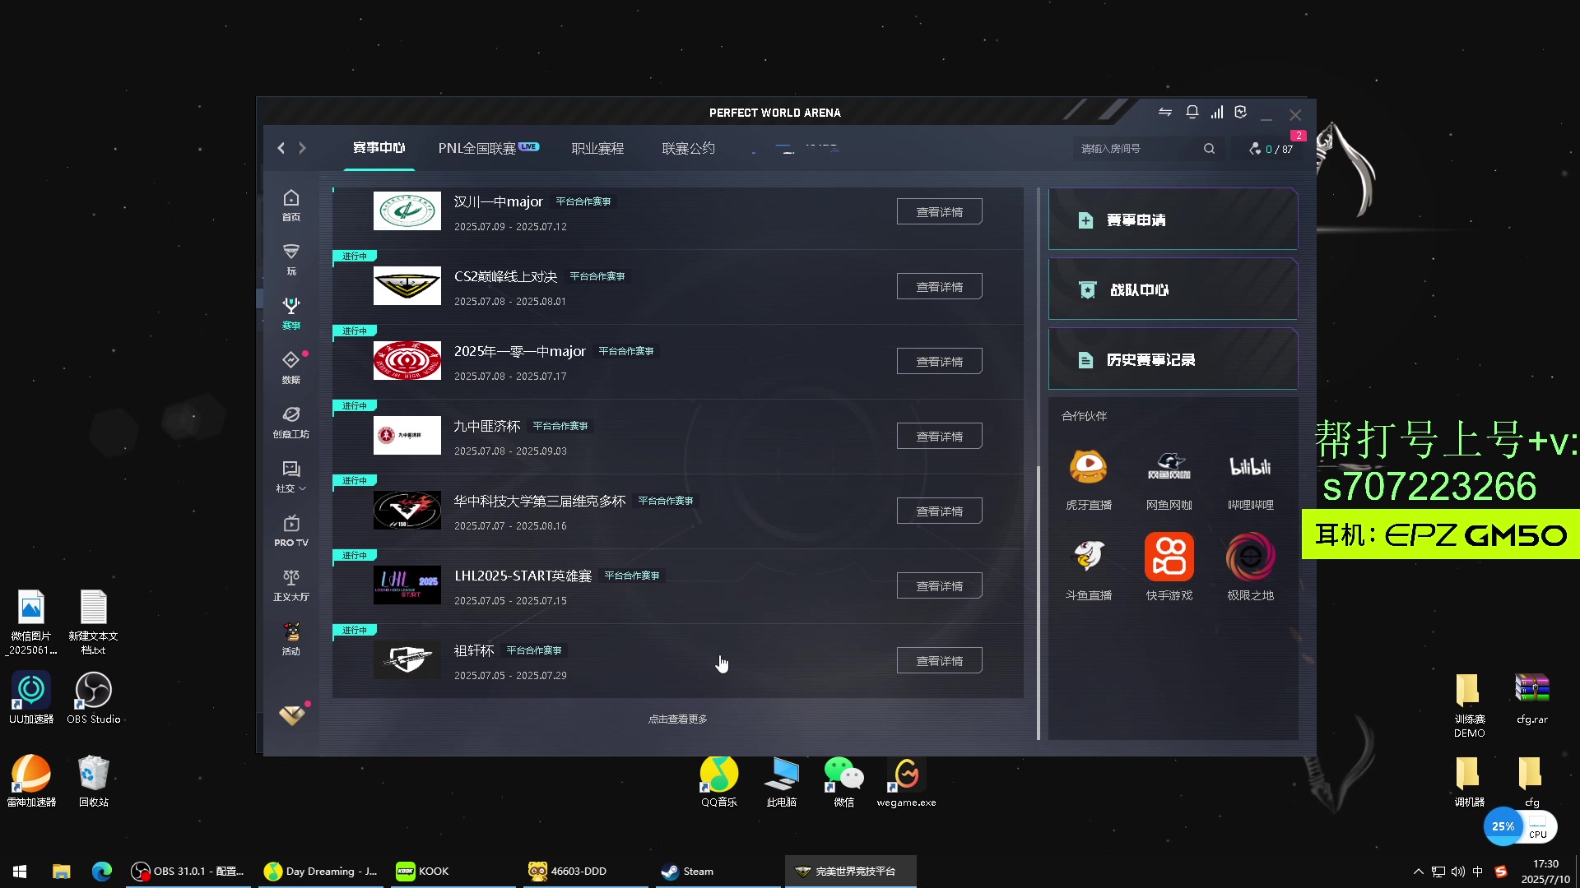Go forward with the right arrow

tap(302, 148)
